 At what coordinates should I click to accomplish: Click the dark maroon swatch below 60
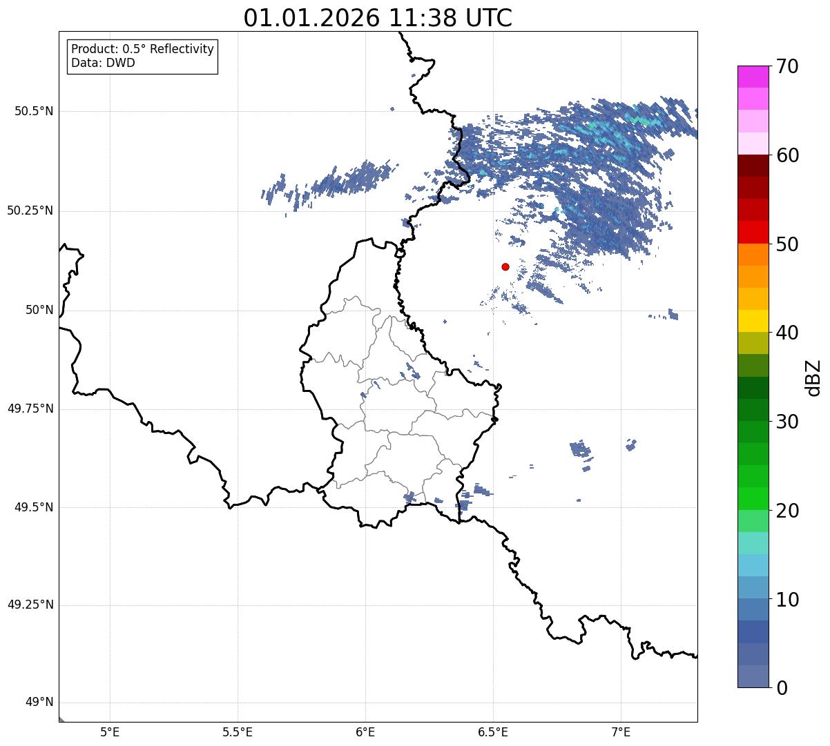753,166
